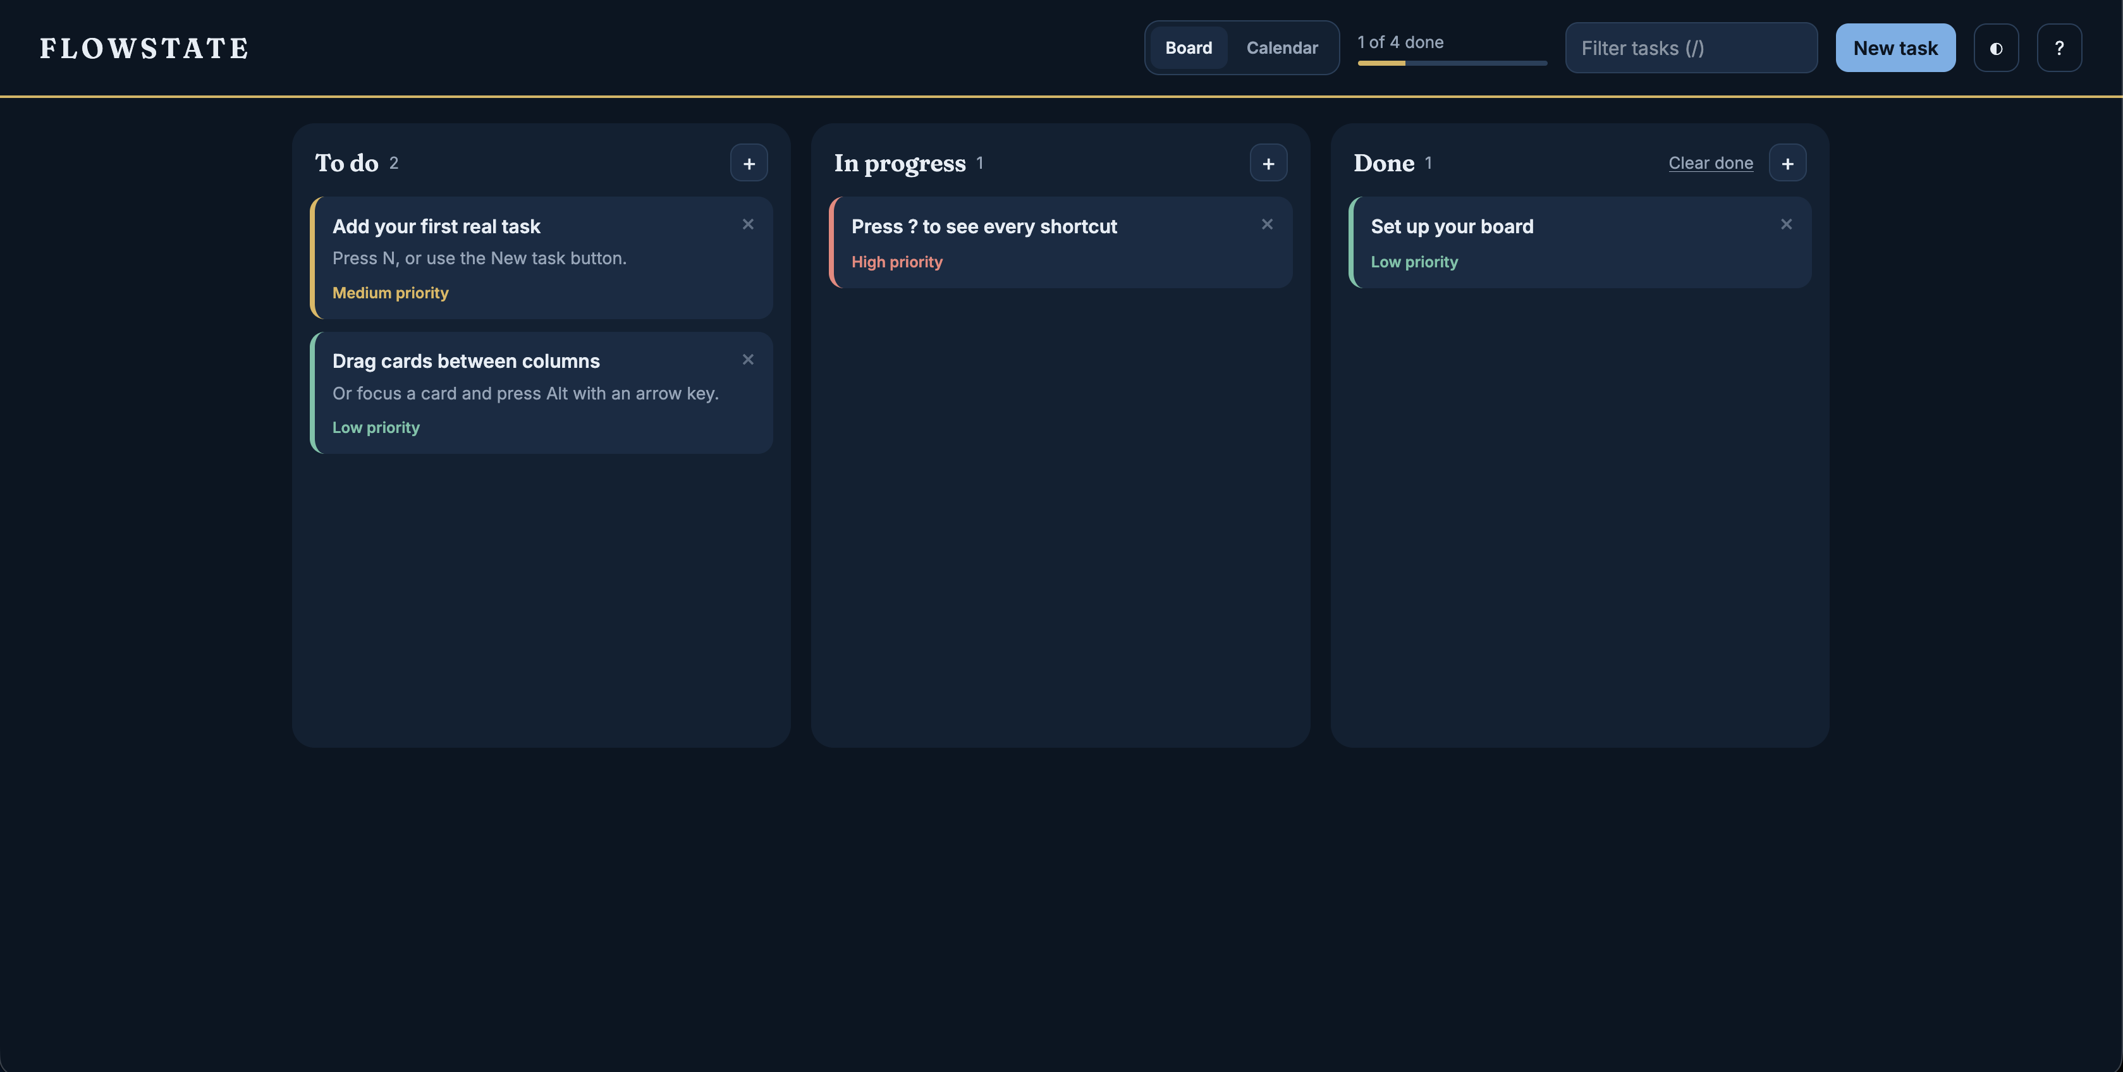
Task: Remove the 'Drag cards between columns' card
Action: [747, 359]
